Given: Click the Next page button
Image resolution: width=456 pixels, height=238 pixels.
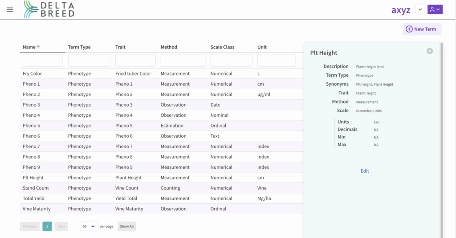Looking at the screenshot, I should [61, 226].
